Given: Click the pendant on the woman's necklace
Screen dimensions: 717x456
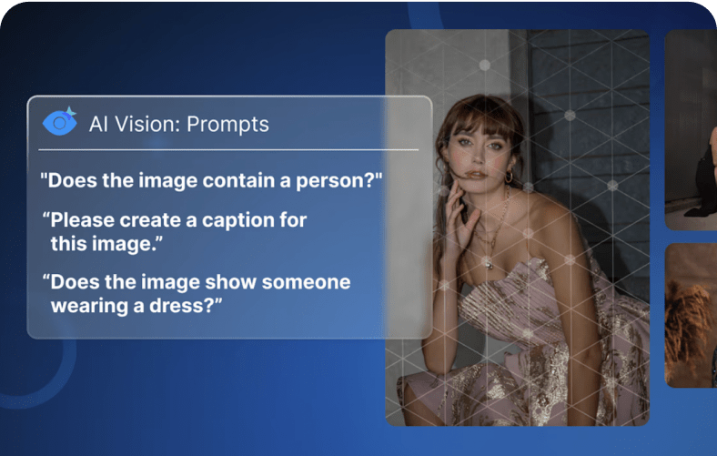Looking at the screenshot, I should (489, 263).
